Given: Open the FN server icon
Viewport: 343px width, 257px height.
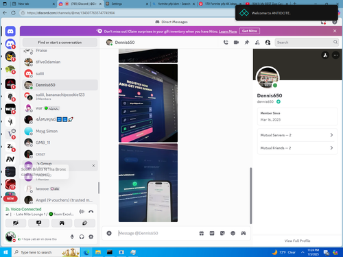Looking at the screenshot, I should [x=10, y=159].
